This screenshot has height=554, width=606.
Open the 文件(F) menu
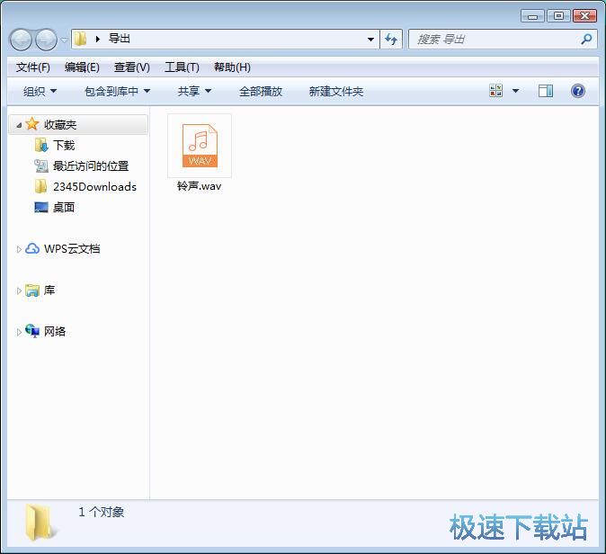coord(33,67)
